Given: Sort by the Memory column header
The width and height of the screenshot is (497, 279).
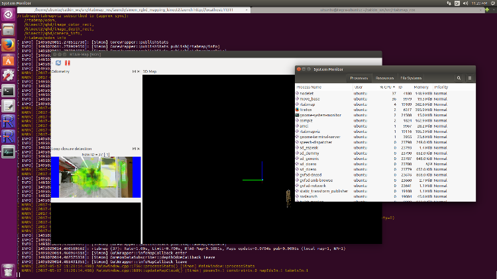Looking at the screenshot, I should pyautogui.click(x=421, y=87).
